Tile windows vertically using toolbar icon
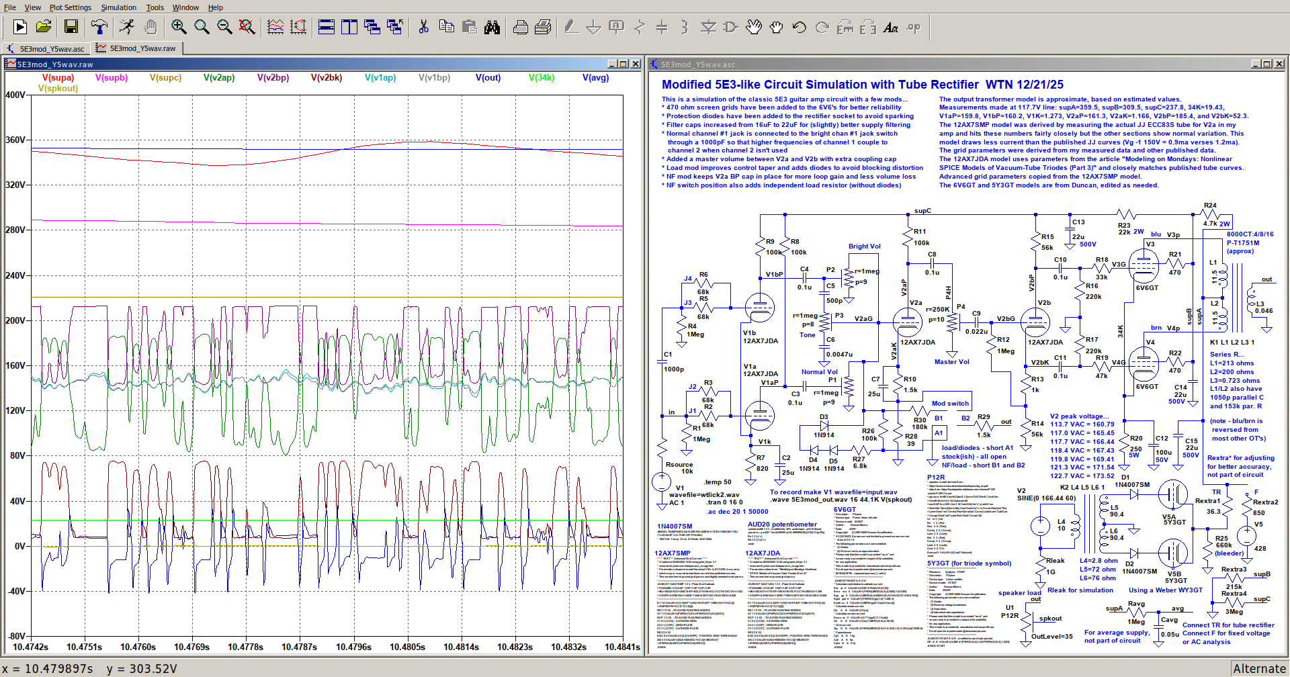1290x677 pixels. (349, 27)
